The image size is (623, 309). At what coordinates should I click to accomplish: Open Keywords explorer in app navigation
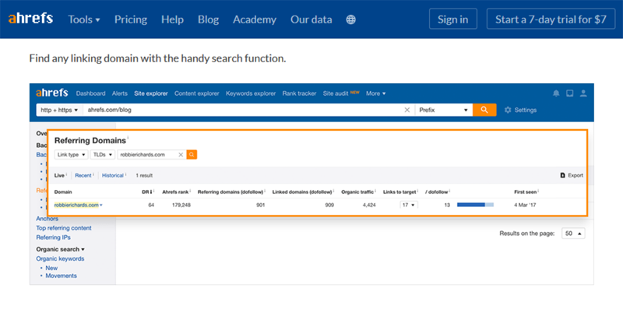tap(251, 93)
